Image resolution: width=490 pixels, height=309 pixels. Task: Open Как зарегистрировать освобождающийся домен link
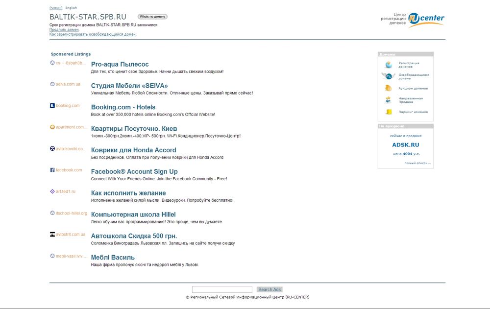(93, 34)
